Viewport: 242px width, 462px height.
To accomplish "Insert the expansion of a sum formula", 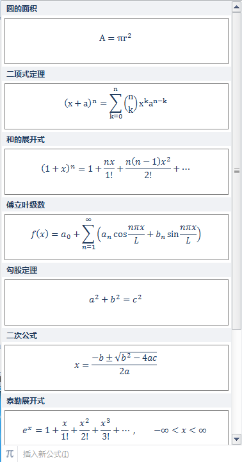I will [117, 172].
